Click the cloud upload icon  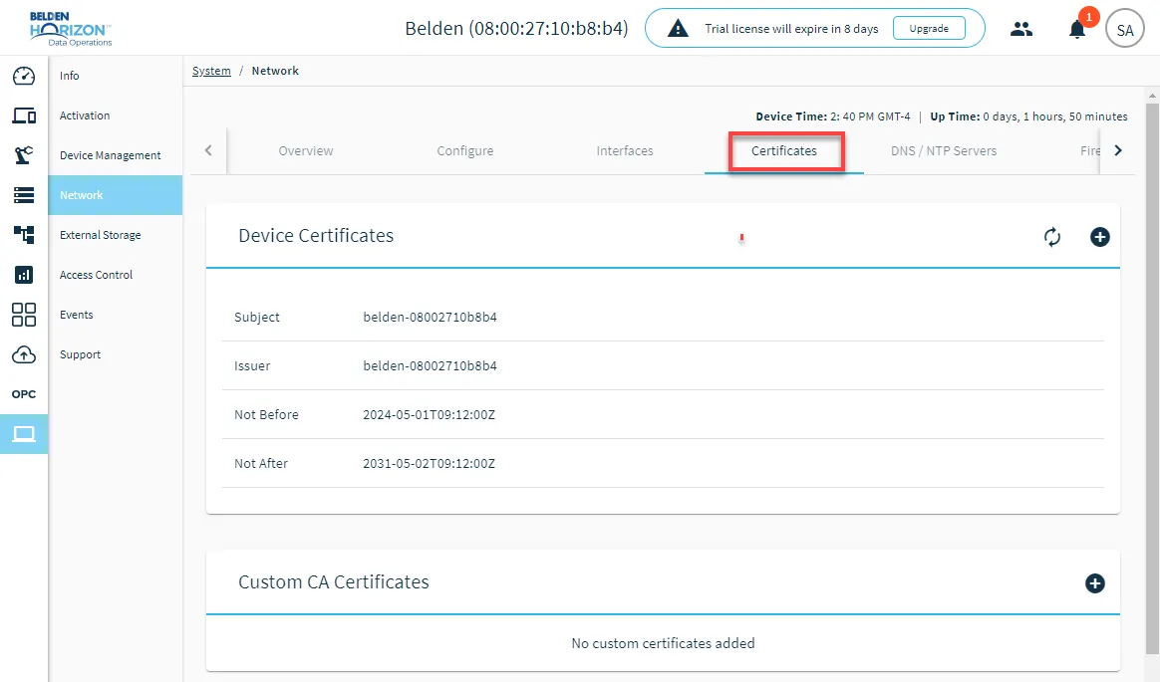pyautogui.click(x=24, y=354)
